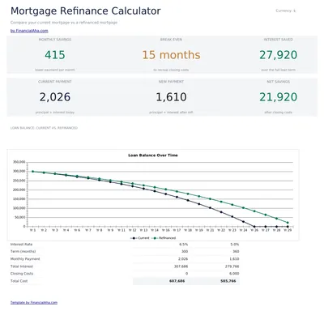
Task: Click the 50,000 y-axis label on chart
Action: coord(20,217)
